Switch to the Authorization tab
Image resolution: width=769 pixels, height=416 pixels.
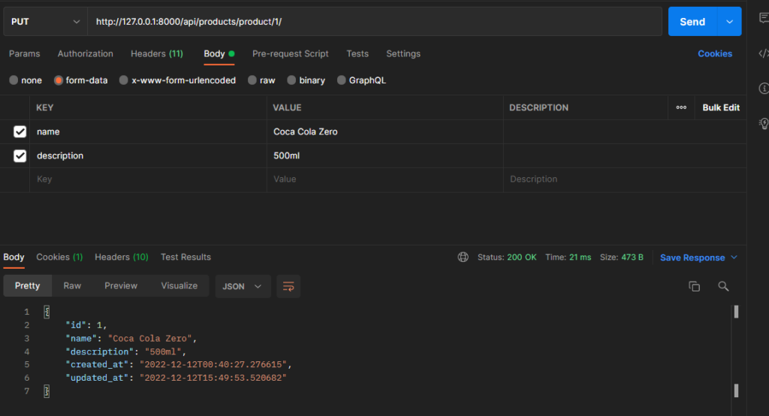(86, 54)
